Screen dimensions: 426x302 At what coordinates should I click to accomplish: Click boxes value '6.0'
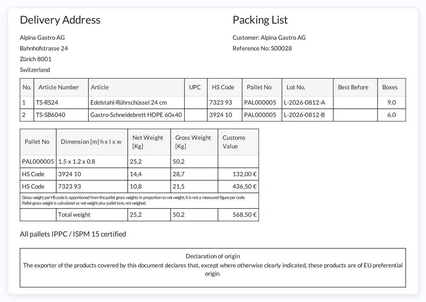click(392, 115)
